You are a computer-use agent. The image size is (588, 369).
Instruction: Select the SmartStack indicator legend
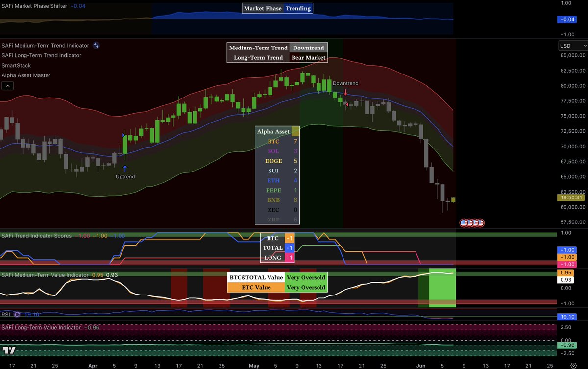click(16, 65)
